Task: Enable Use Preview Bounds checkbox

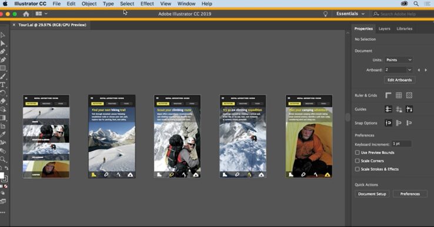Action: pos(358,152)
